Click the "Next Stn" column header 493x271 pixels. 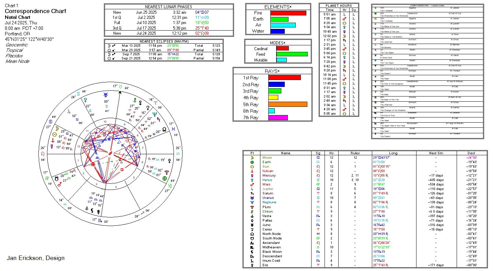[x=435, y=153]
